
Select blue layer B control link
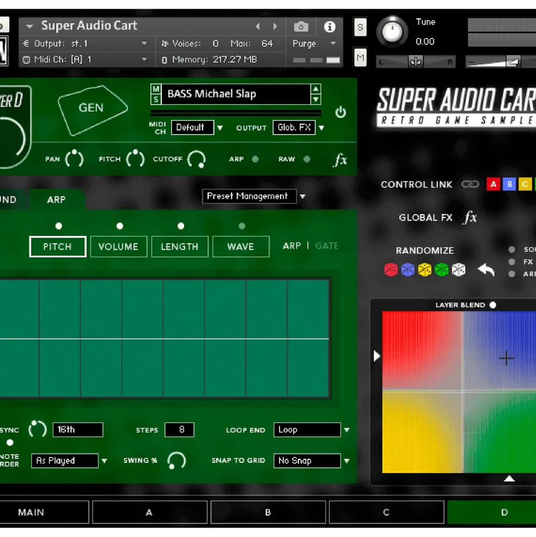click(x=509, y=184)
